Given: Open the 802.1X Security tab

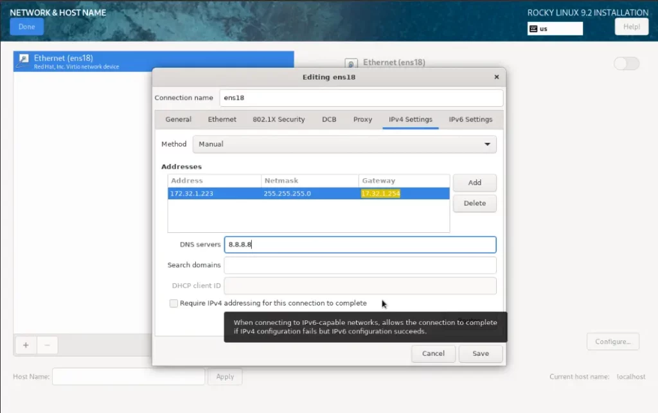Looking at the screenshot, I should [279, 119].
